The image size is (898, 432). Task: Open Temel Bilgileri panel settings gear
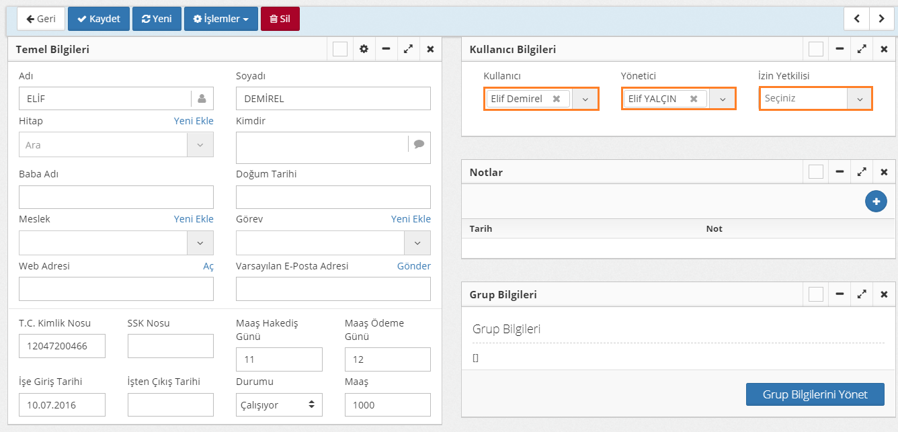pos(364,49)
